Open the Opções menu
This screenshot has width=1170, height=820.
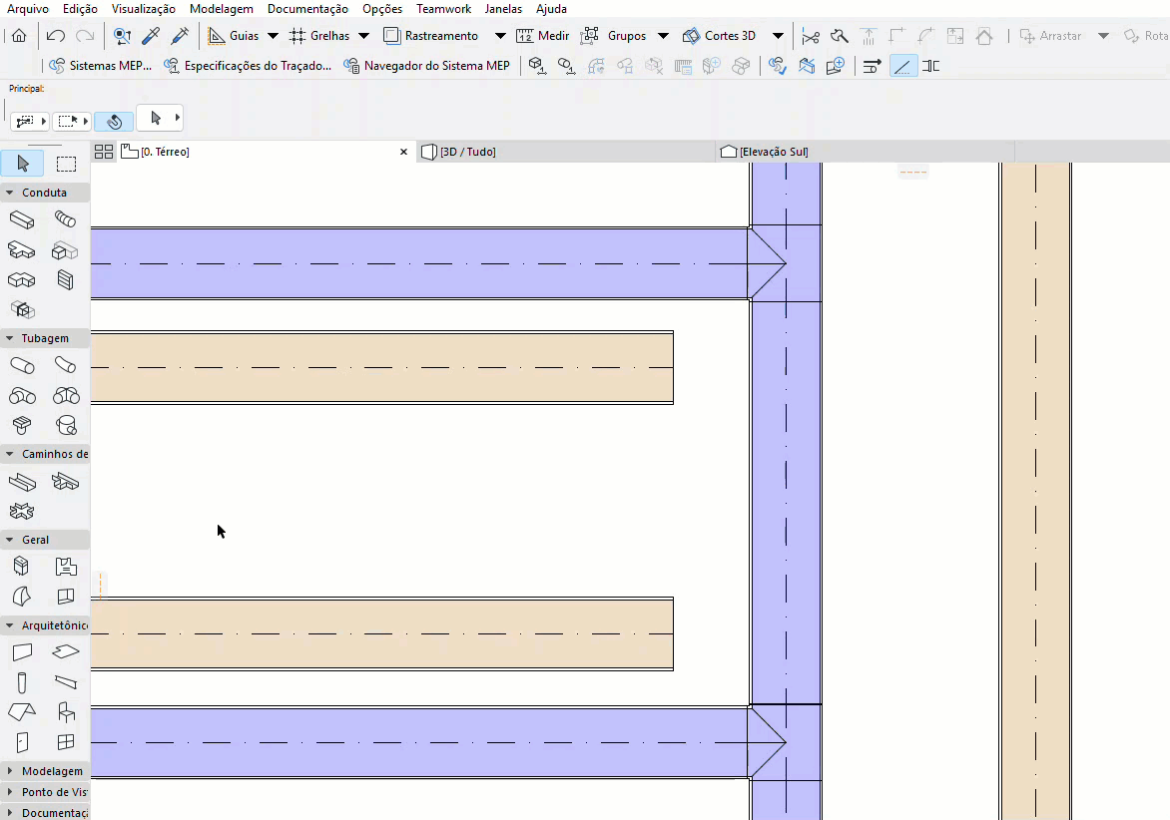tap(382, 9)
